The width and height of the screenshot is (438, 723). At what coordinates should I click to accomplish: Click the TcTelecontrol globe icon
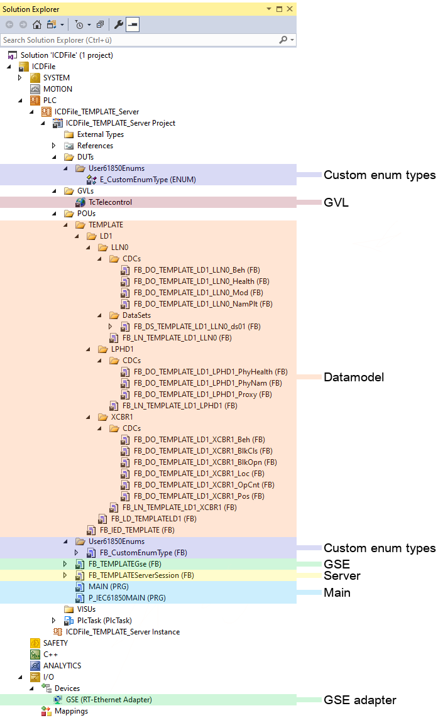[80, 202]
